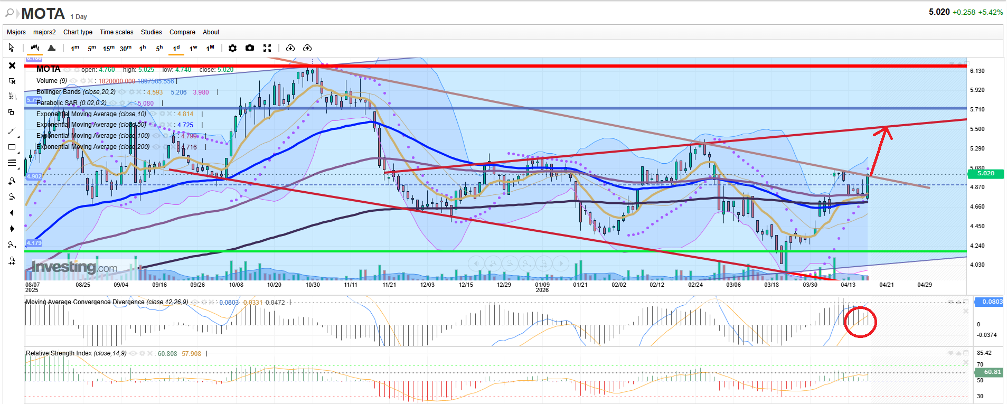Hide the Volume study using its eye icon
Screen dimensions: 1007x404
[x=74, y=81]
